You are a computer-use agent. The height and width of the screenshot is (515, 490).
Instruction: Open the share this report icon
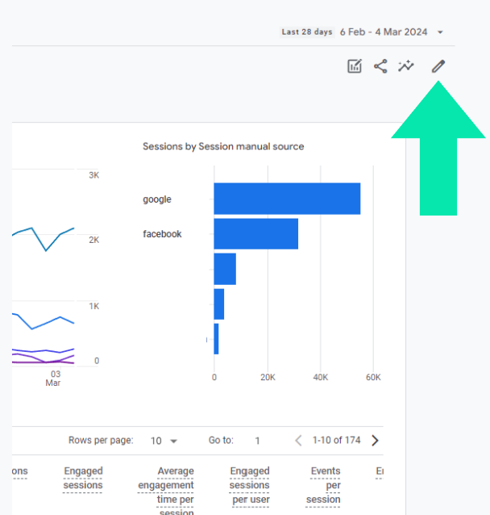[x=380, y=66]
